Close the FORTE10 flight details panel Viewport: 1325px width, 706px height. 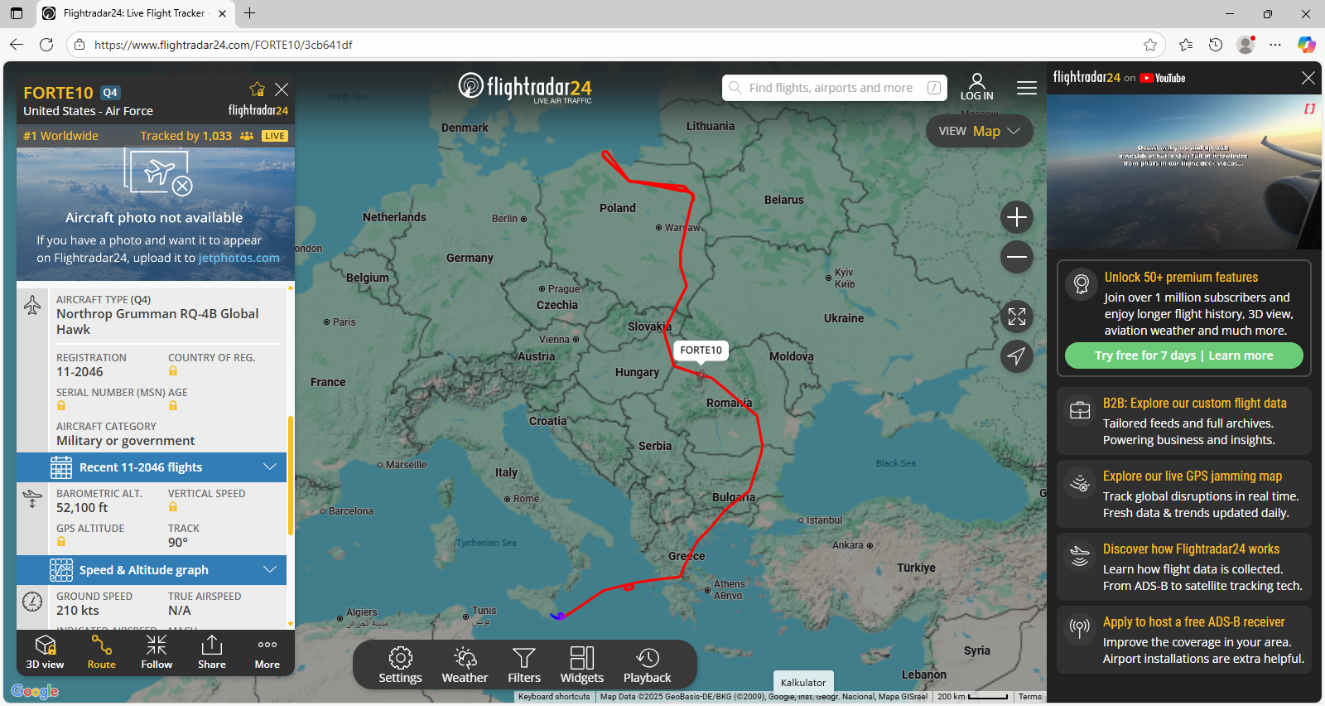pyautogui.click(x=282, y=89)
